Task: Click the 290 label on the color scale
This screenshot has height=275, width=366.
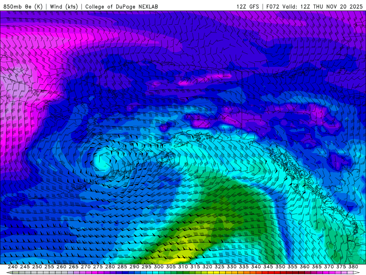Action: point(134,267)
